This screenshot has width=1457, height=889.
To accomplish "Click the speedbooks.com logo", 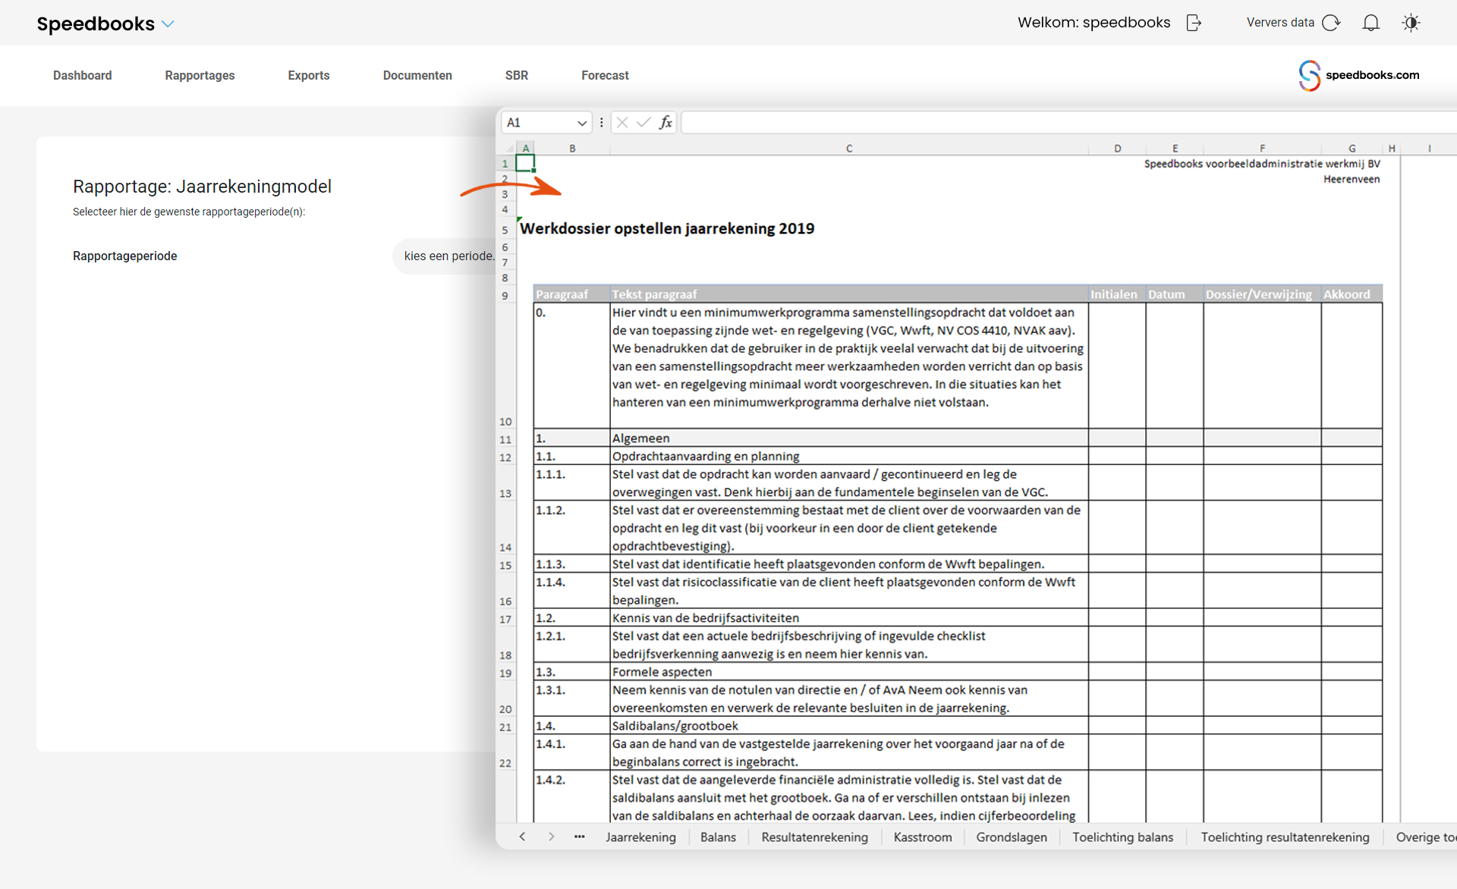I will pyautogui.click(x=1358, y=75).
